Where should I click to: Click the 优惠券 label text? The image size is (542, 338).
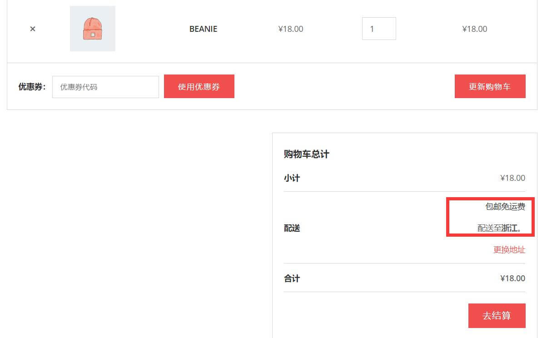[32, 87]
